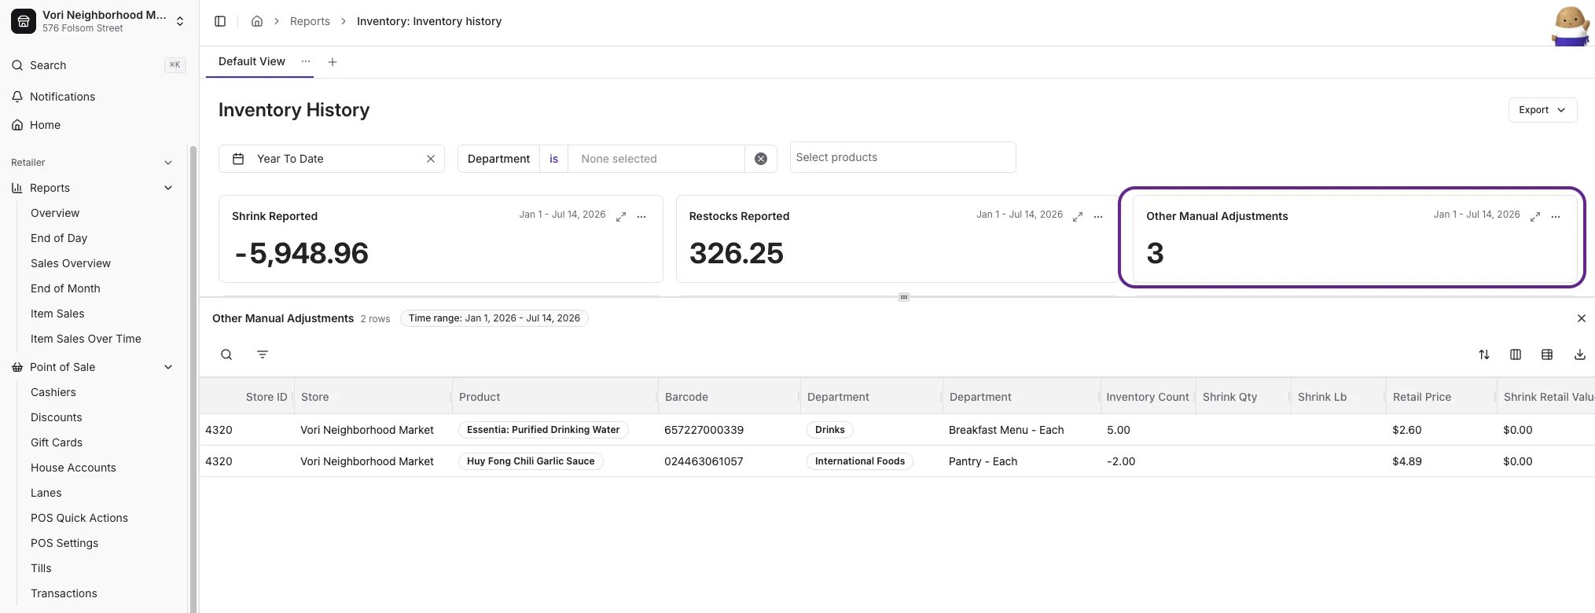Open Other Manual Adjustments card options
The width and height of the screenshot is (1595, 613).
click(1556, 216)
